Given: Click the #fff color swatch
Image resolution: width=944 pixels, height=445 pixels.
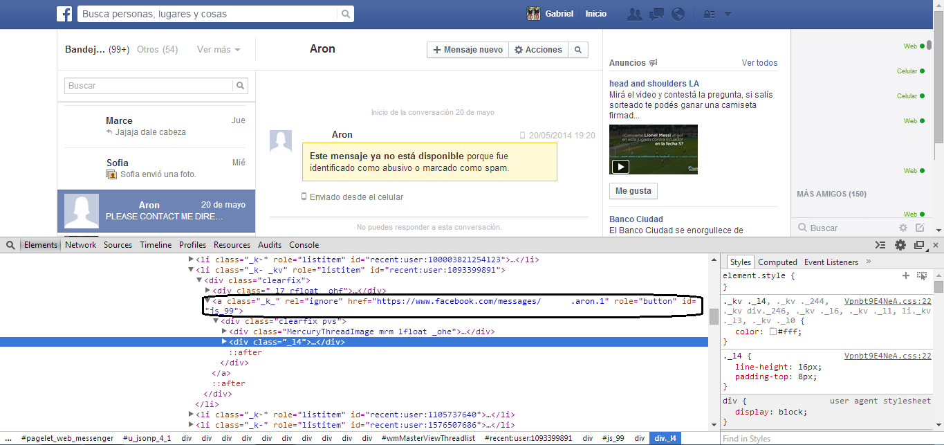Looking at the screenshot, I should coord(772,332).
